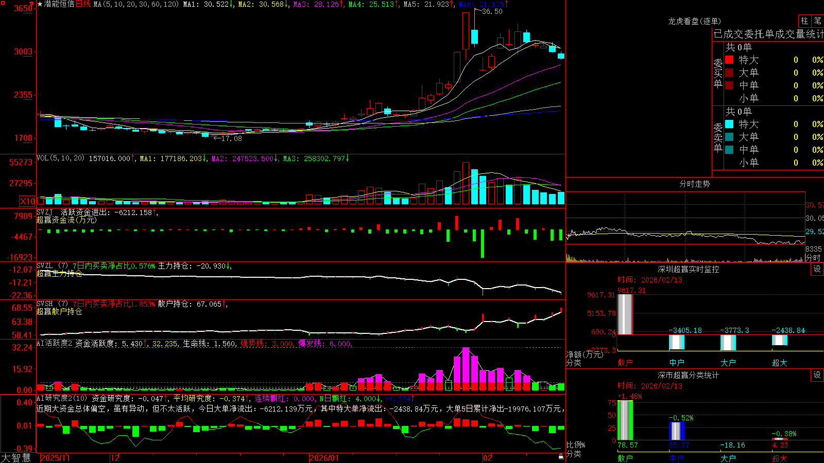
Task: Click the star icon before the stock name
Action: 40,4
